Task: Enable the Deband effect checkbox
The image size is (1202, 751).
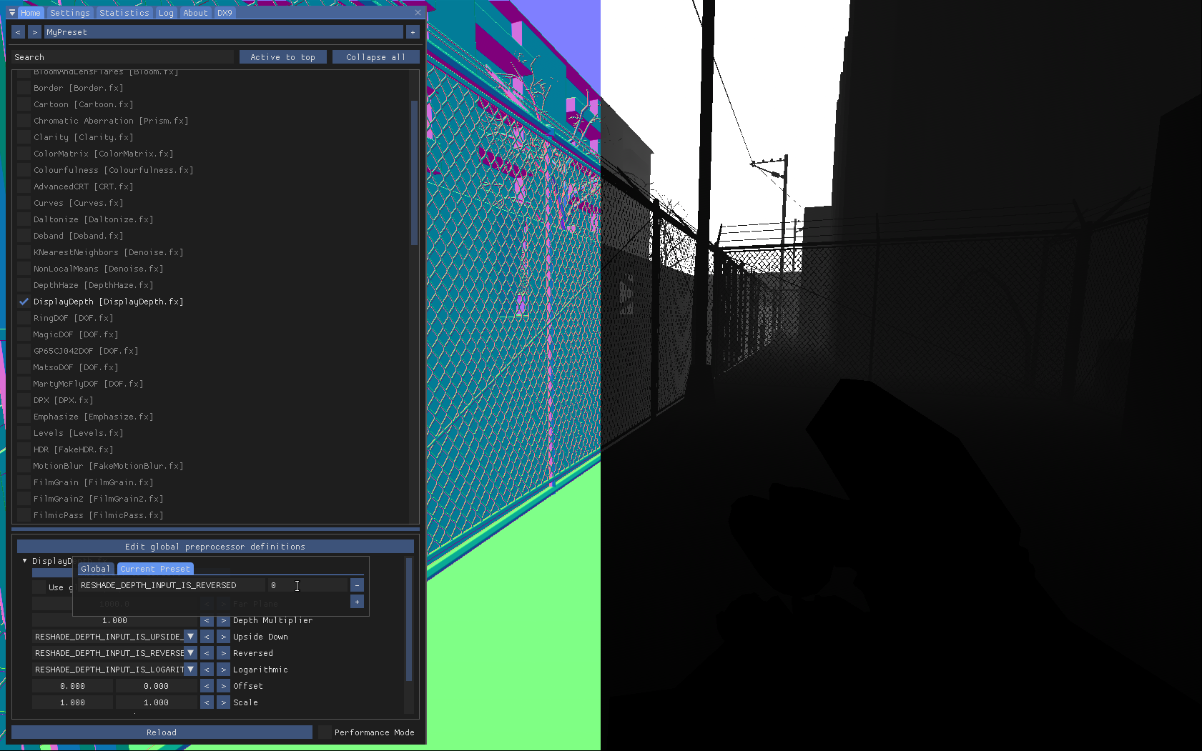Action: point(24,236)
